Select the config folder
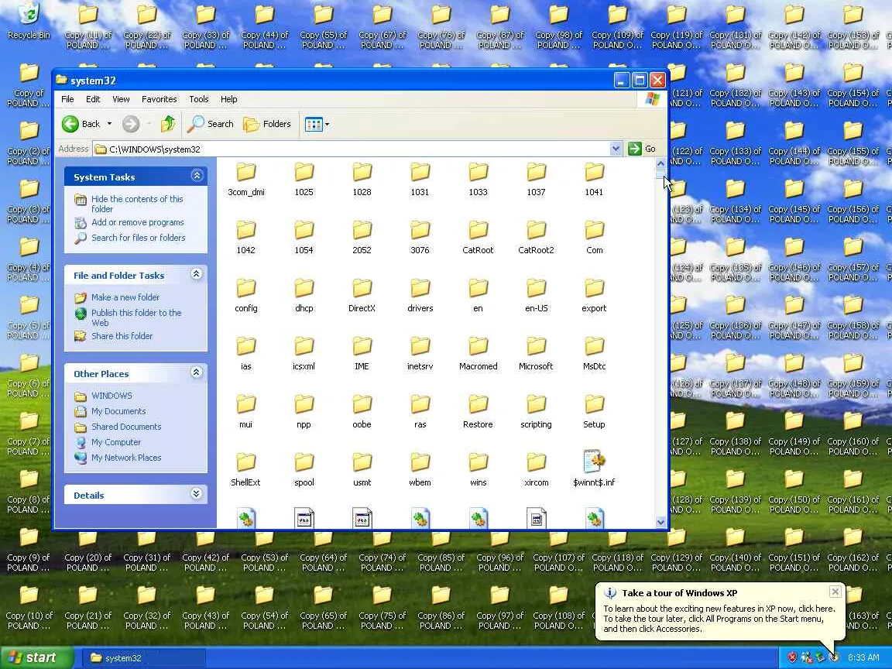 245,296
